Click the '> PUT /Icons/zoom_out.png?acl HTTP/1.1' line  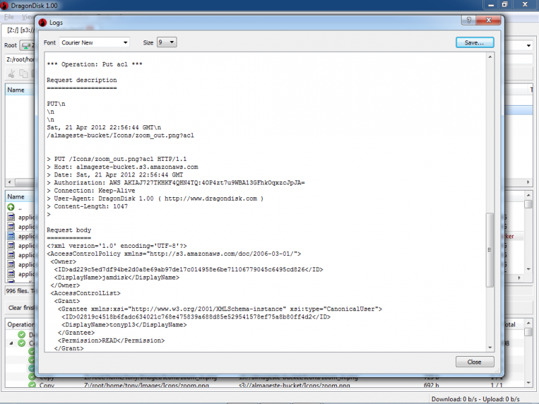click(x=117, y=159)
